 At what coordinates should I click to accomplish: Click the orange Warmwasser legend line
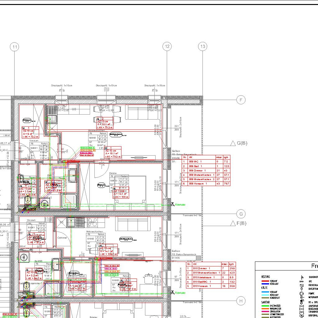265,309
